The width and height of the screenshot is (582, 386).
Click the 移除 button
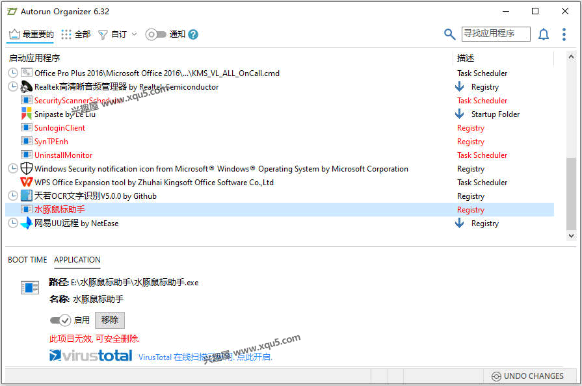(109, 320)
